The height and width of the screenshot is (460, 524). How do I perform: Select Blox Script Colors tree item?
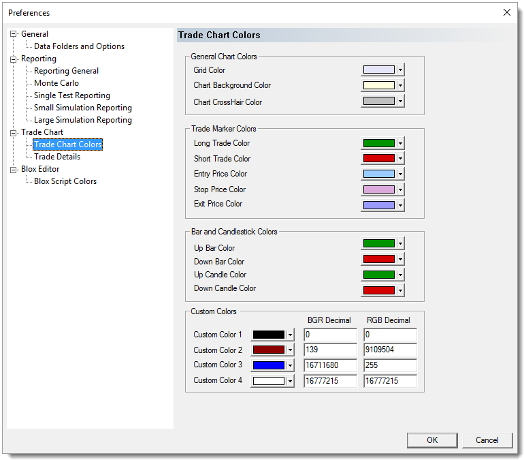pyautogui.click(x=65, y=181)
